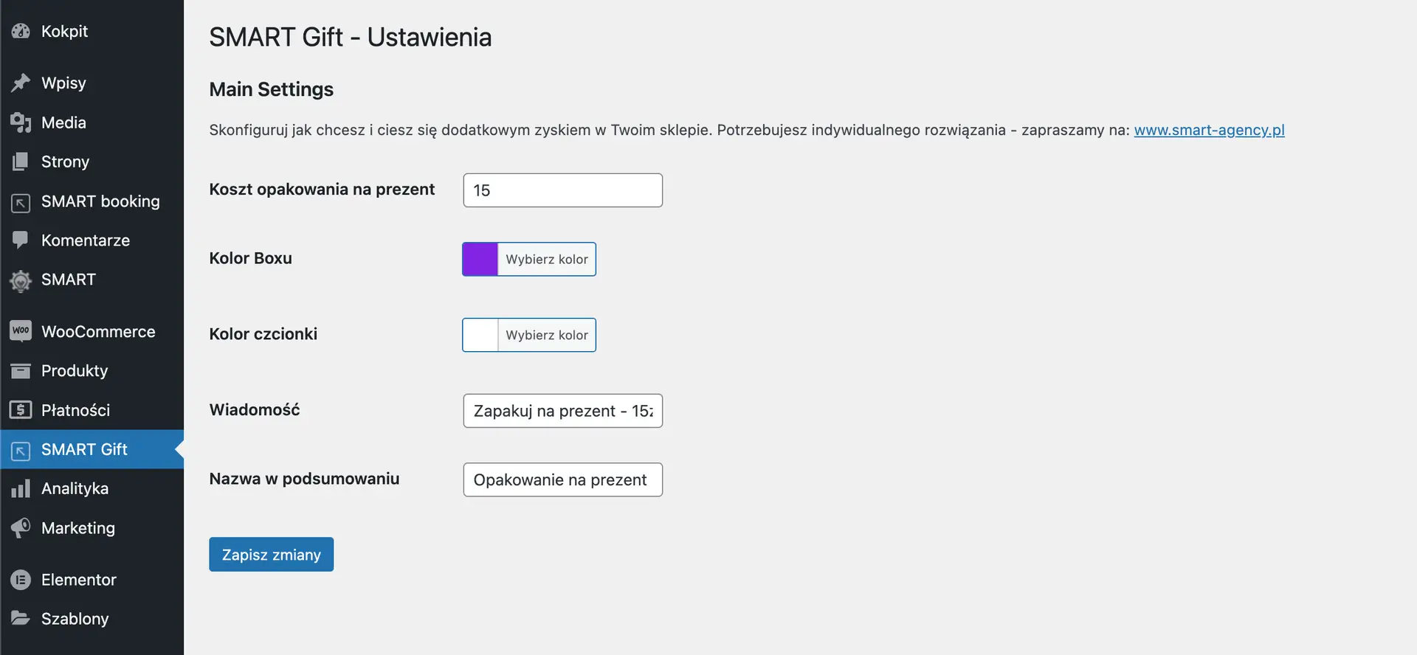Open the Strony menu item
1417x655 pixels.
click(x=65, y=162)
